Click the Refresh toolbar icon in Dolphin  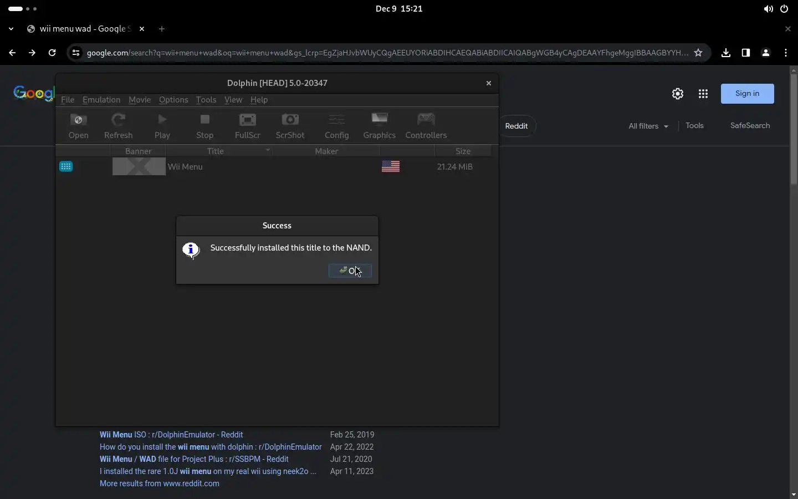(x=118, y=126)
